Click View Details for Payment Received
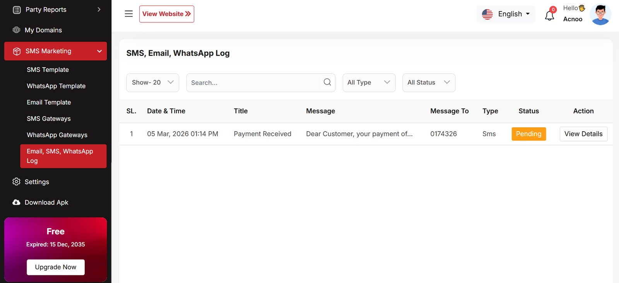Viewport: 619px width, 283px height. pos(583,134)
